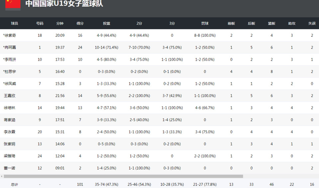The height and width of the screenshot is (188, 319).
Task: Select the 分钟 column header
Action: coord(60,23)
